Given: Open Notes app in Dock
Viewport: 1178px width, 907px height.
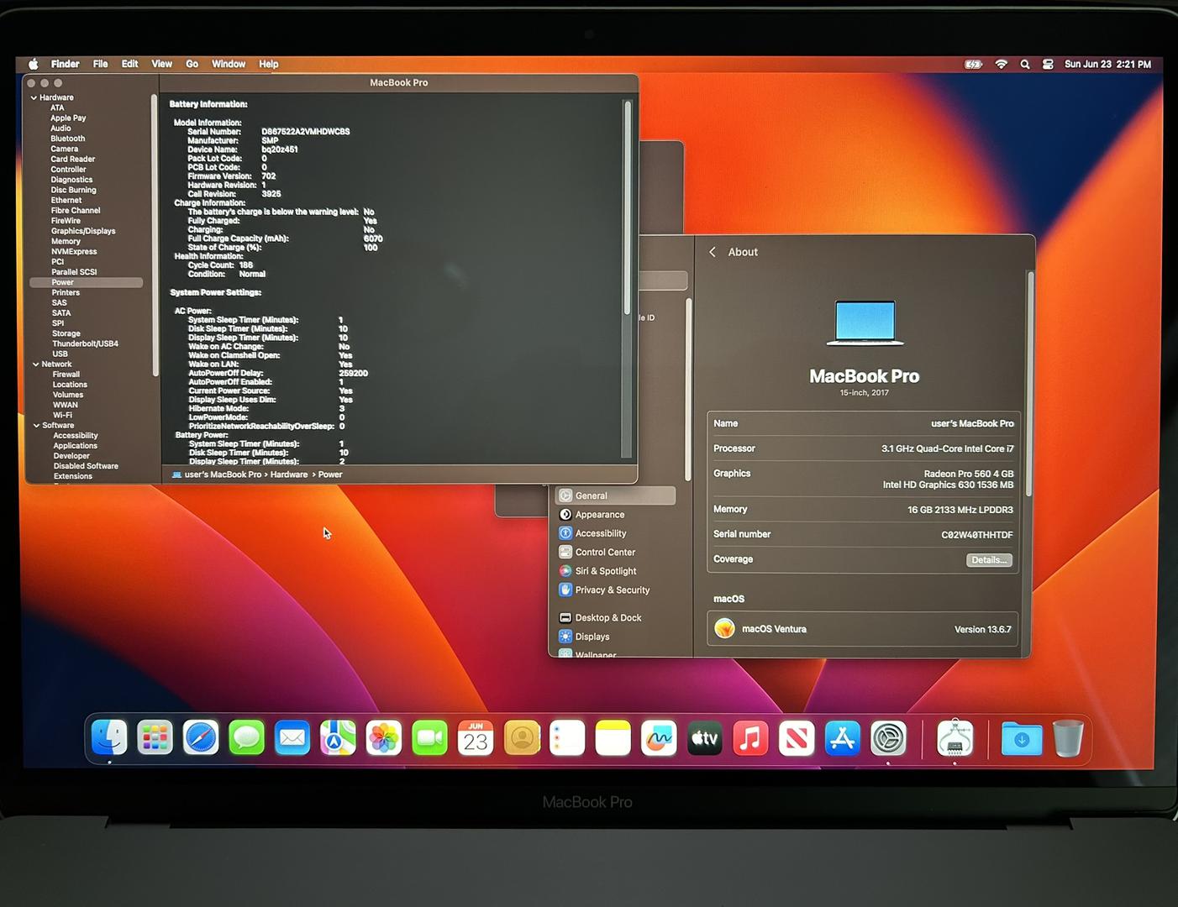Looking at the screenshot, I should (x=613, y=737).
